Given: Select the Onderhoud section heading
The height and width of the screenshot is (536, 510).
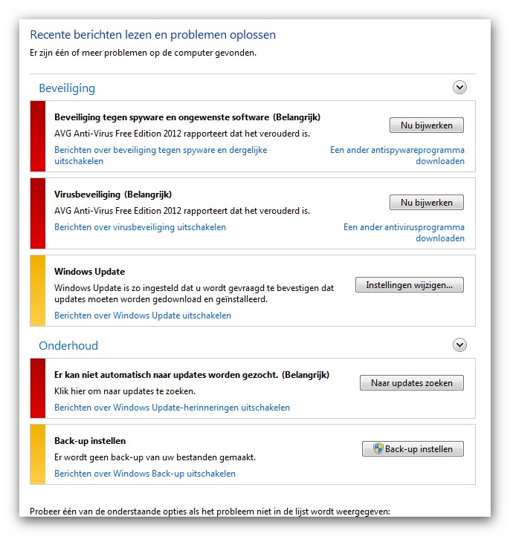Looking at the screenshot, I should point(68,346).
